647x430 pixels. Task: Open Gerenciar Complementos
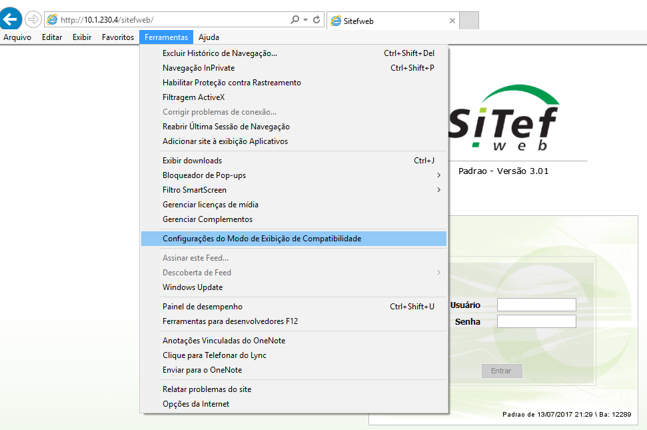coord(294,219)
